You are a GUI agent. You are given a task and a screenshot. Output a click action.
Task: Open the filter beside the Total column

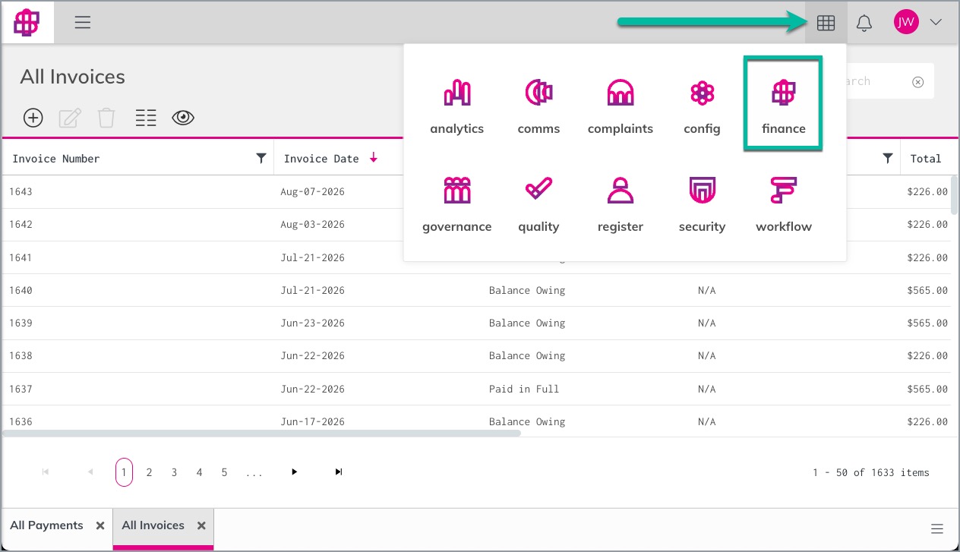pyautogui.click(x=887, y=158)
